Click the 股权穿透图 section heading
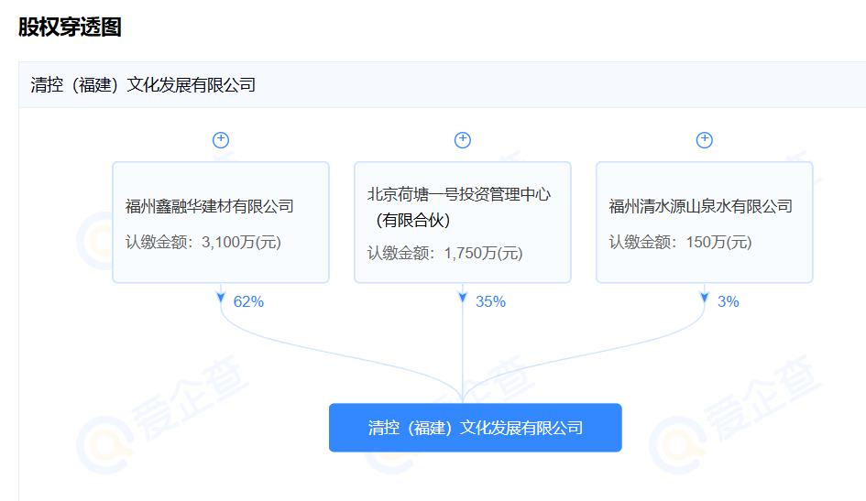 70,27
